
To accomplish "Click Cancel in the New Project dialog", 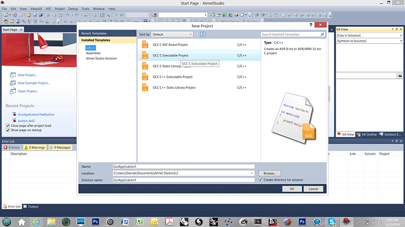I will [x=313, y=189].
